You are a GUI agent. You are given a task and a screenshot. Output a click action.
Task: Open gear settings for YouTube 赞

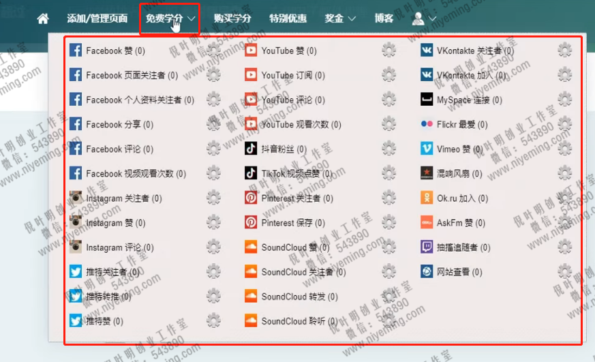[x=389, y=50]
